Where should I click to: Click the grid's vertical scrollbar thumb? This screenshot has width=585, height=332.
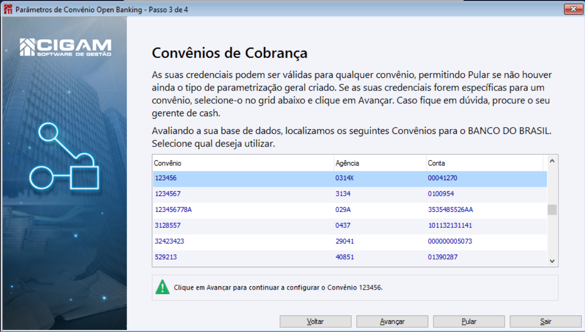click(552, 210)
